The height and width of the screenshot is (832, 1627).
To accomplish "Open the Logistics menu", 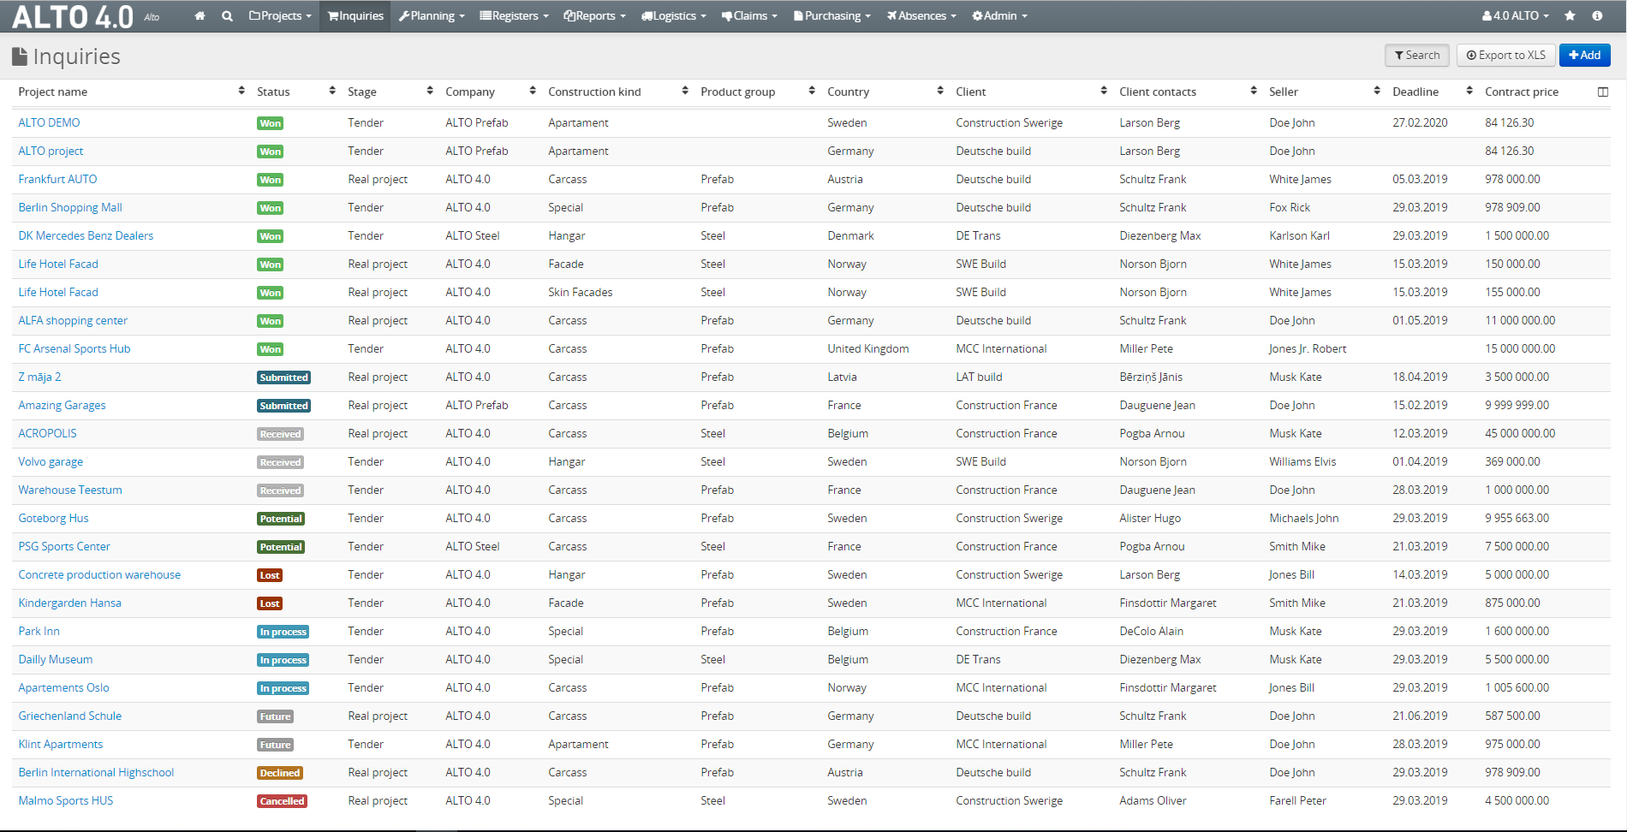I will click(673, 16).
